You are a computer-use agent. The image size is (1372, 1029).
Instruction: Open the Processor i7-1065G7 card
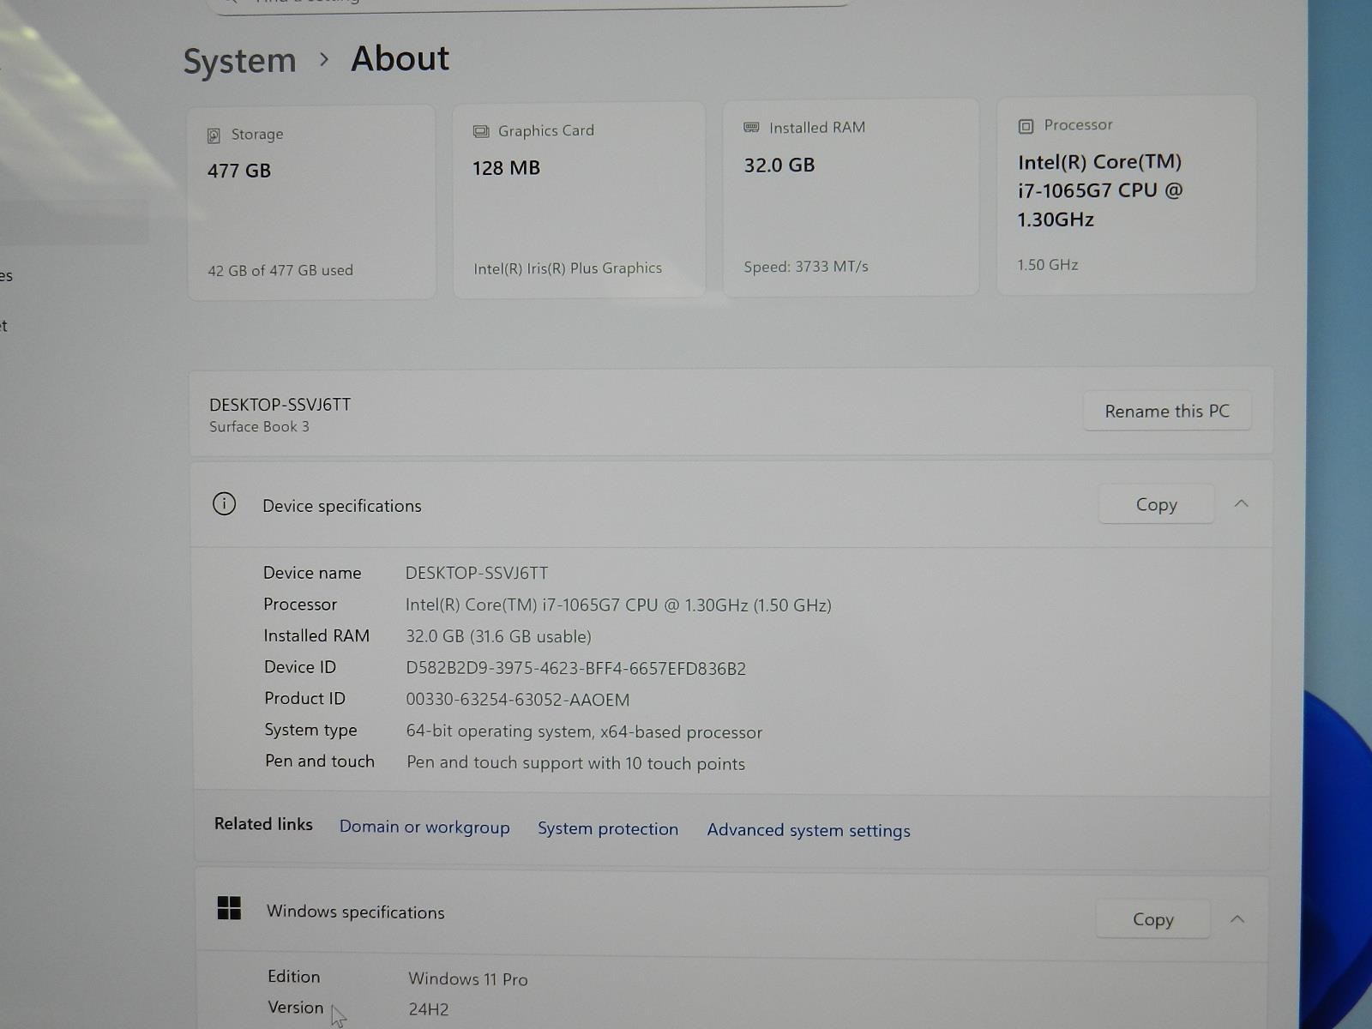(x=1126, y=195)
